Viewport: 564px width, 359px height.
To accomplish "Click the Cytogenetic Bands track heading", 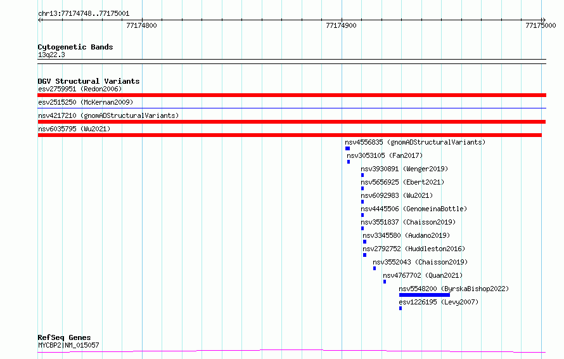I will [x=75, y=47].
